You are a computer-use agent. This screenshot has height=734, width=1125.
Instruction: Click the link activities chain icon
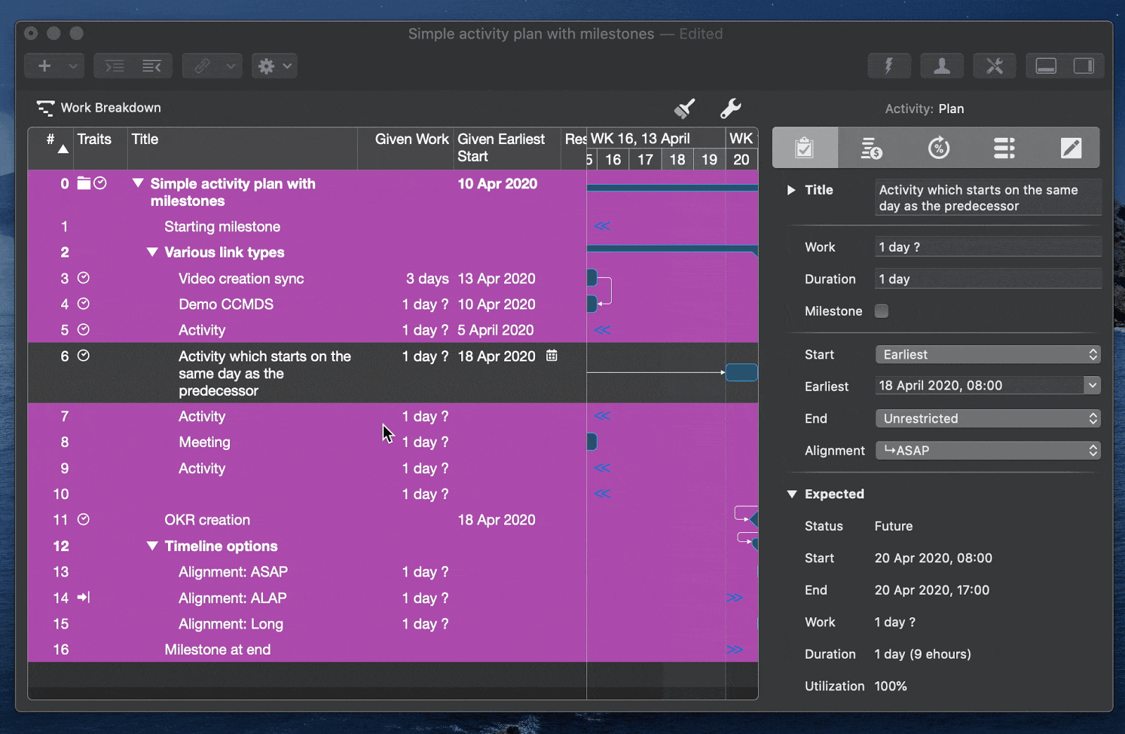pos(202,66)
